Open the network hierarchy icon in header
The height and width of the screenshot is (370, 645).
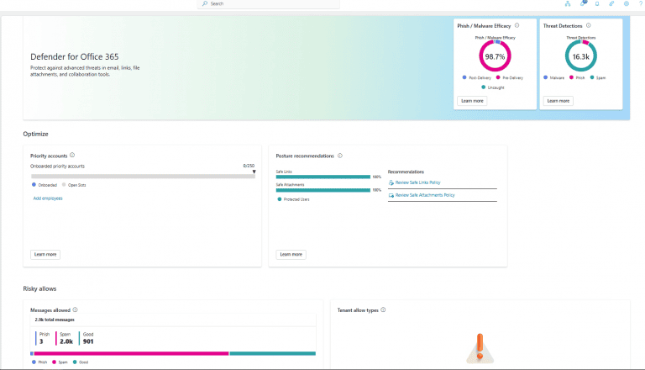pos(568,3)
